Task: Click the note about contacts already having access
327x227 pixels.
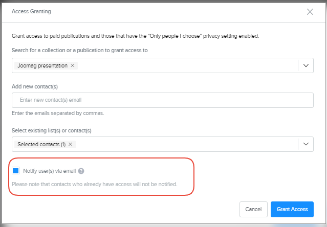Action: coord(95,184)
